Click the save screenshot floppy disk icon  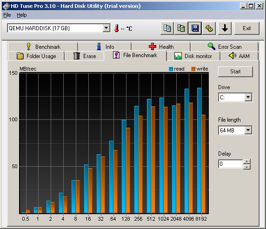195,28
